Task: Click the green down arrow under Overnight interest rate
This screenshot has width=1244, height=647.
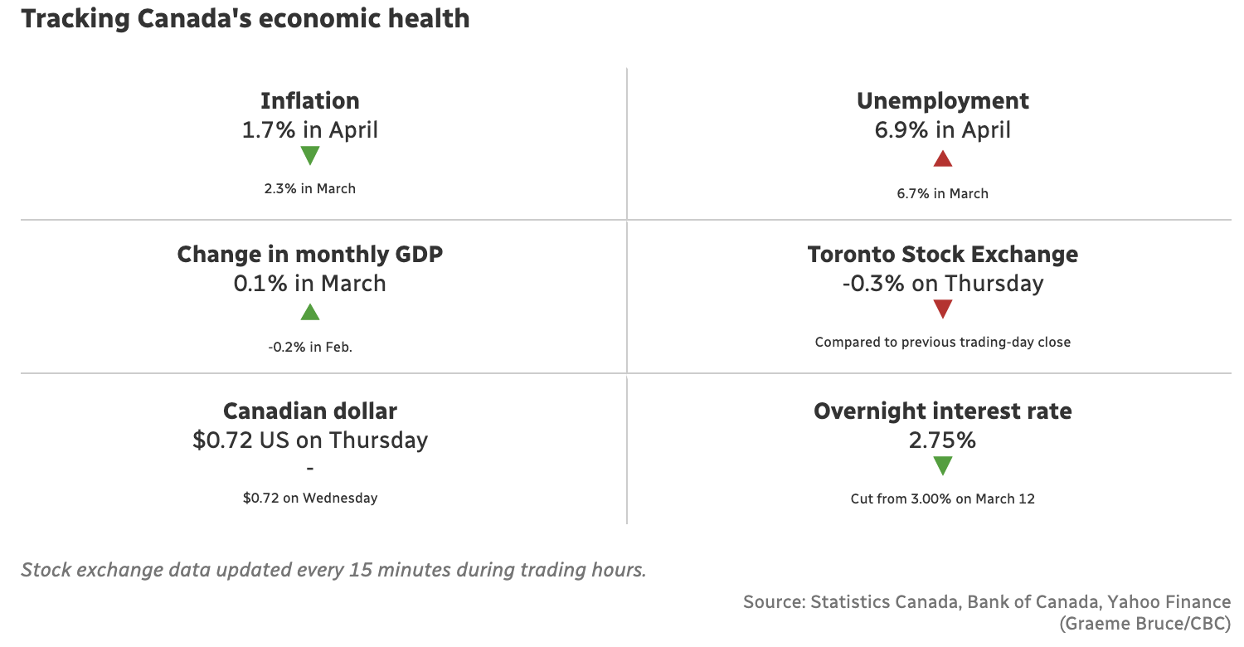Action: point(942,466)
